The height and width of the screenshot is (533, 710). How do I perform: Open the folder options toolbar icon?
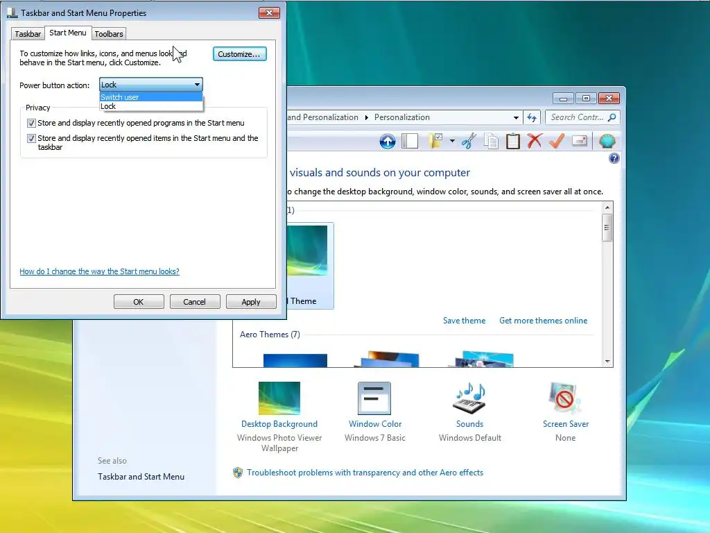435,141
